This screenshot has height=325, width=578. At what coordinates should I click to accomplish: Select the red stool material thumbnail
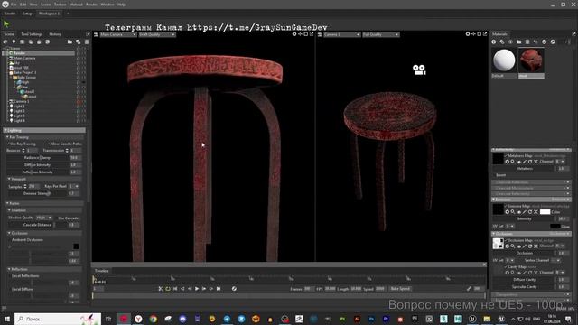(531, 60)
